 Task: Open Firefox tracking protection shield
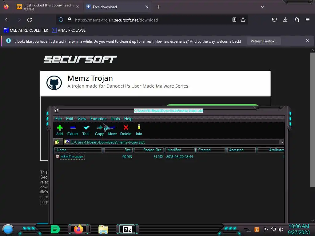point(61,20)
